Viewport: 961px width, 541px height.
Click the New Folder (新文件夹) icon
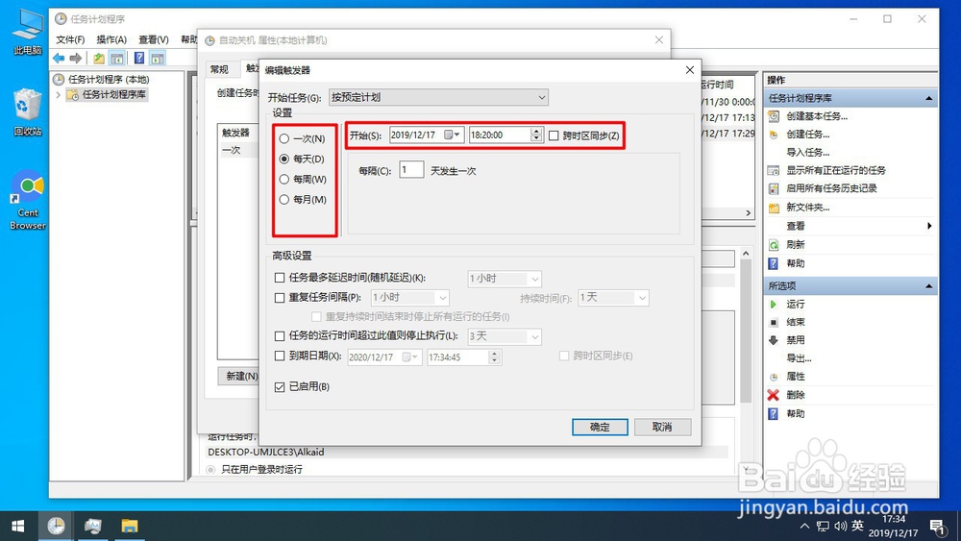[774, 208]
